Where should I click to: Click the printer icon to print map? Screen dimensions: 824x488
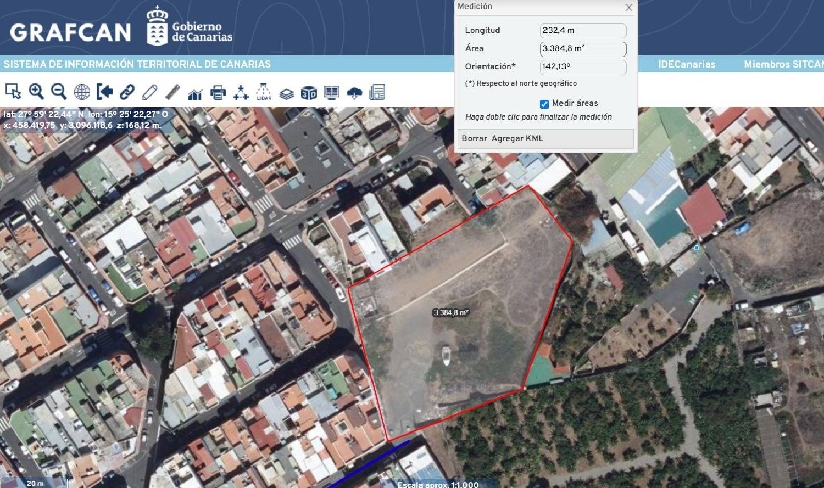click(x=218, y=92)
